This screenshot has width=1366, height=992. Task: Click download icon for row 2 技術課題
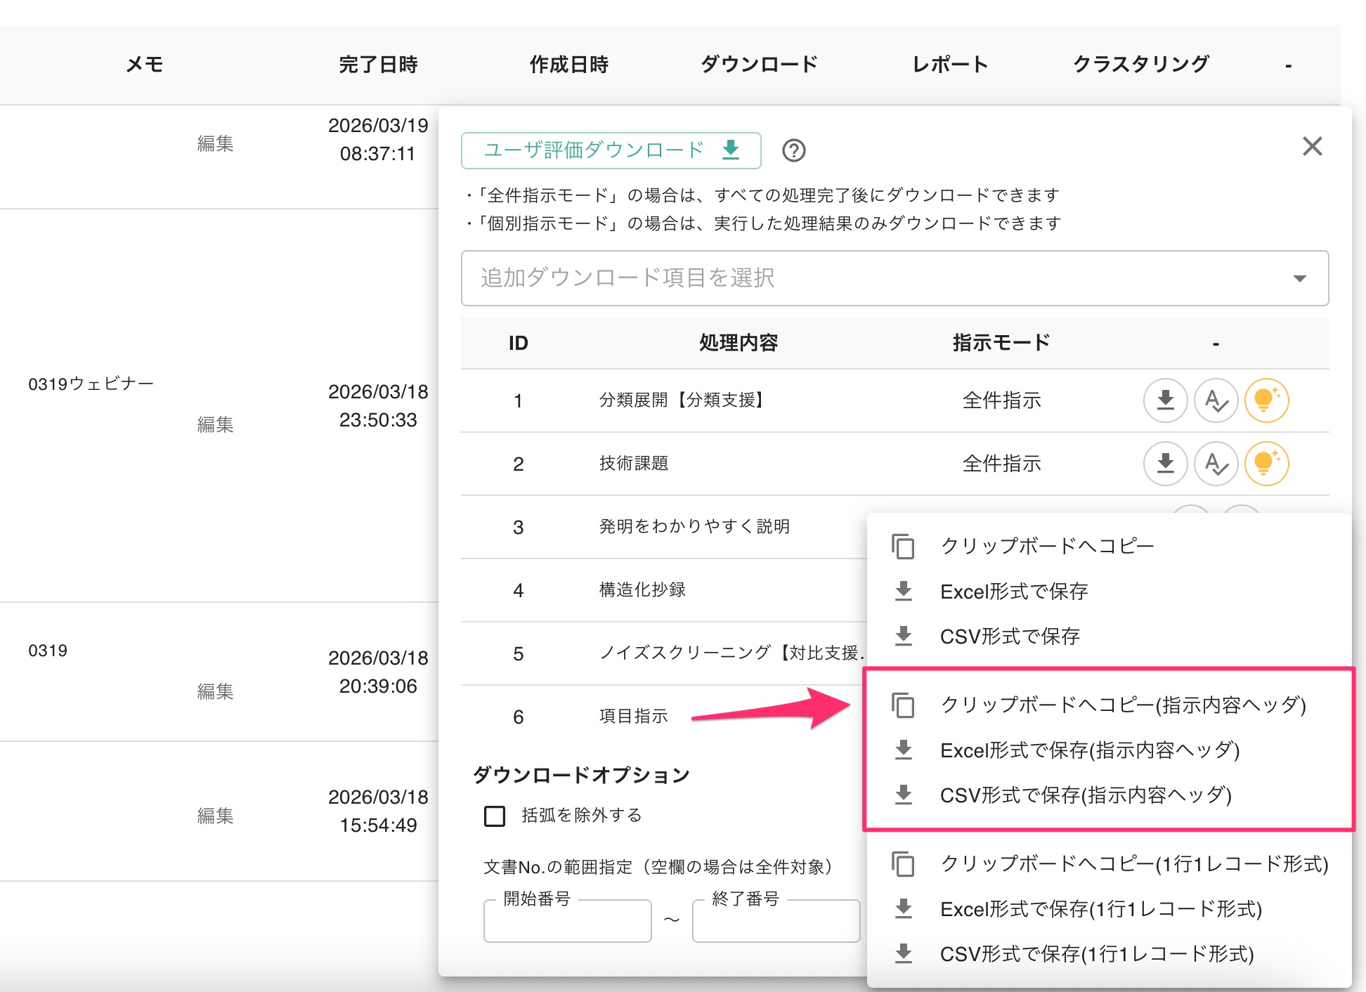pyautogui.click(x=1165, y=464)
